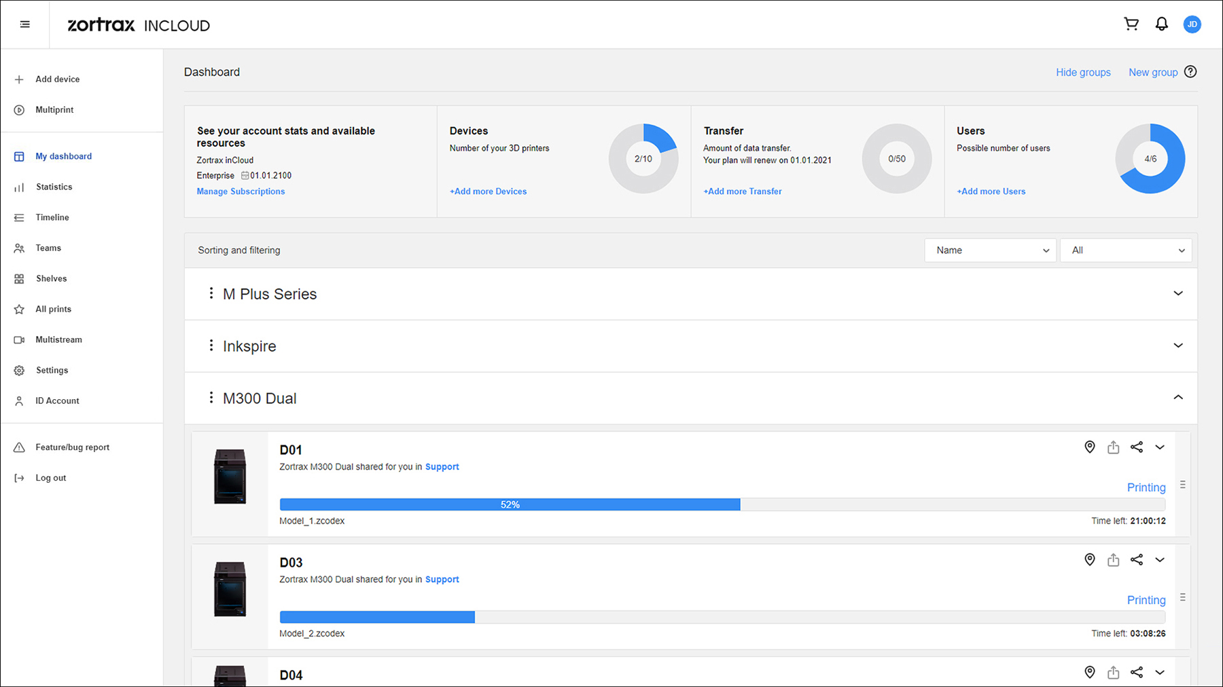
Task: Open M300 Dual group options menu
Action: tap(211, 398)
